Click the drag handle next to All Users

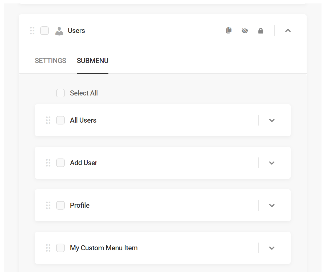point(48,120)
